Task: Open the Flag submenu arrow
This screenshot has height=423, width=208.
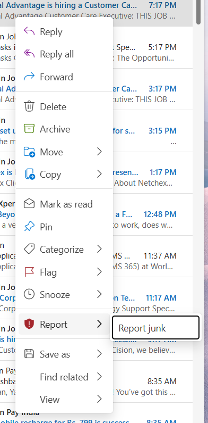Action: [100, 272]
